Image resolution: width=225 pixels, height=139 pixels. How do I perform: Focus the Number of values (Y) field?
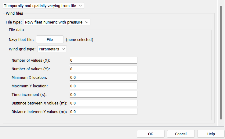click(103, 69)
